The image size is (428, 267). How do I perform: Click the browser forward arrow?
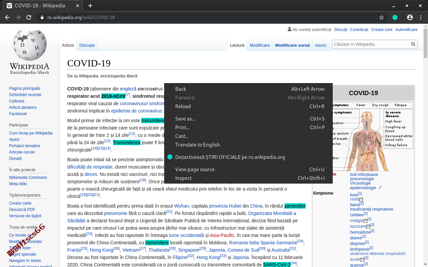[18, 17]
